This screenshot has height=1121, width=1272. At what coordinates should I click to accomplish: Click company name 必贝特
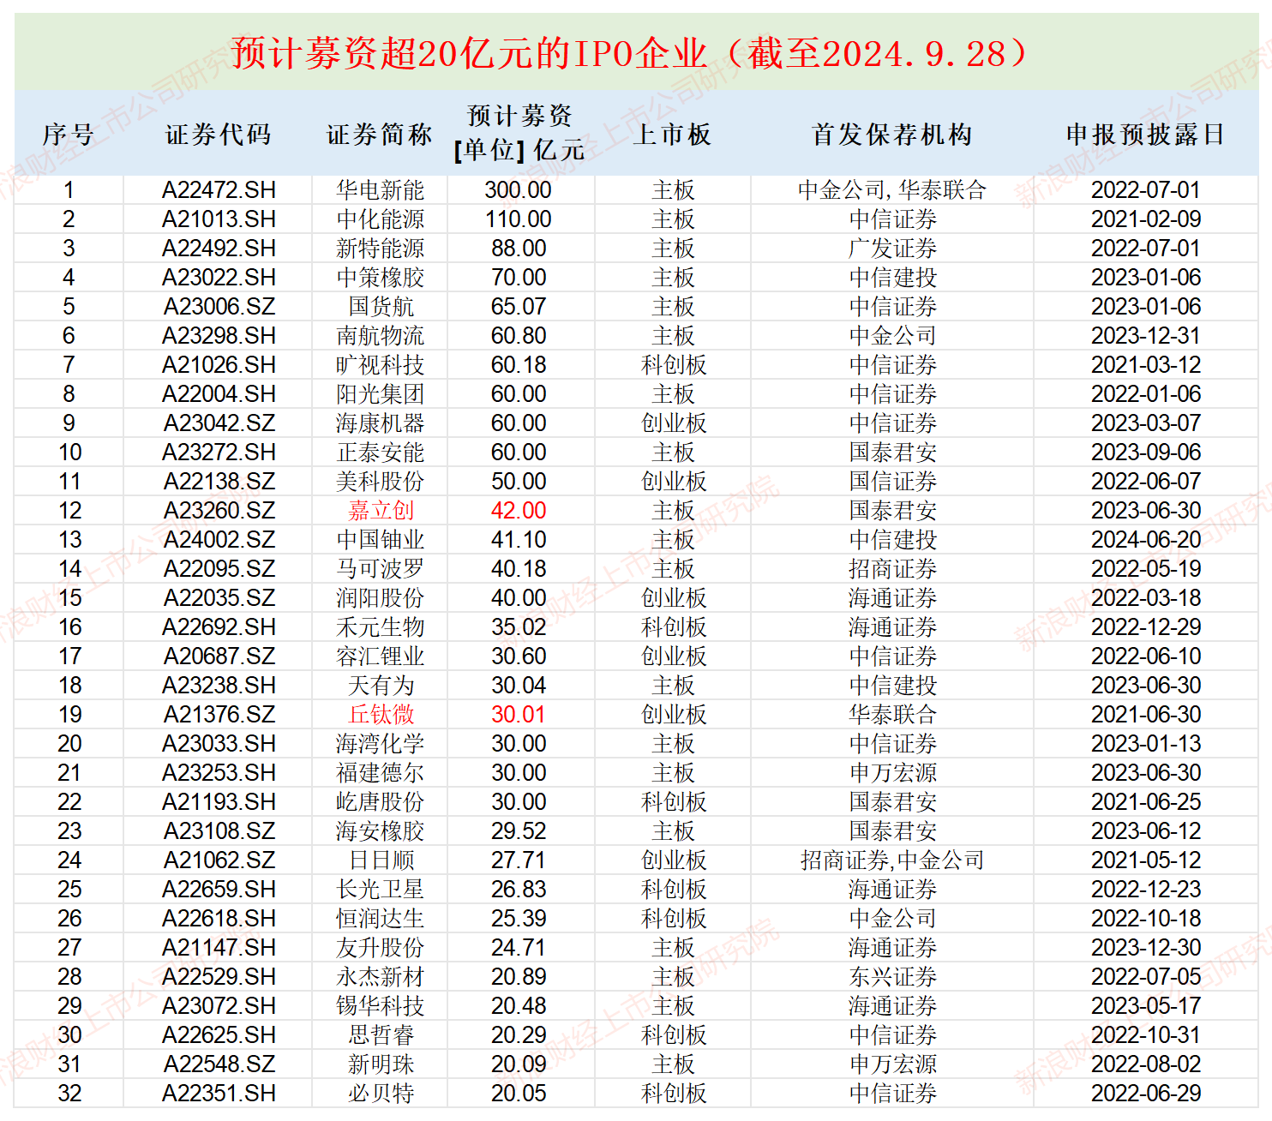point(380,1094)
